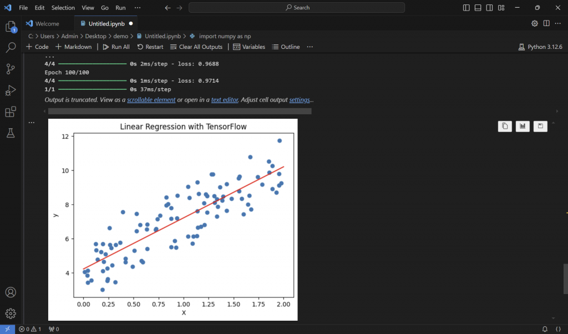Open the Selection menu

[x=63, y=8]
